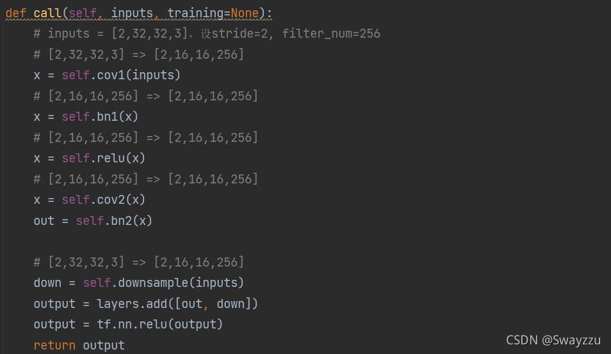Click the comment above self.relu(x)

[146, 137]
